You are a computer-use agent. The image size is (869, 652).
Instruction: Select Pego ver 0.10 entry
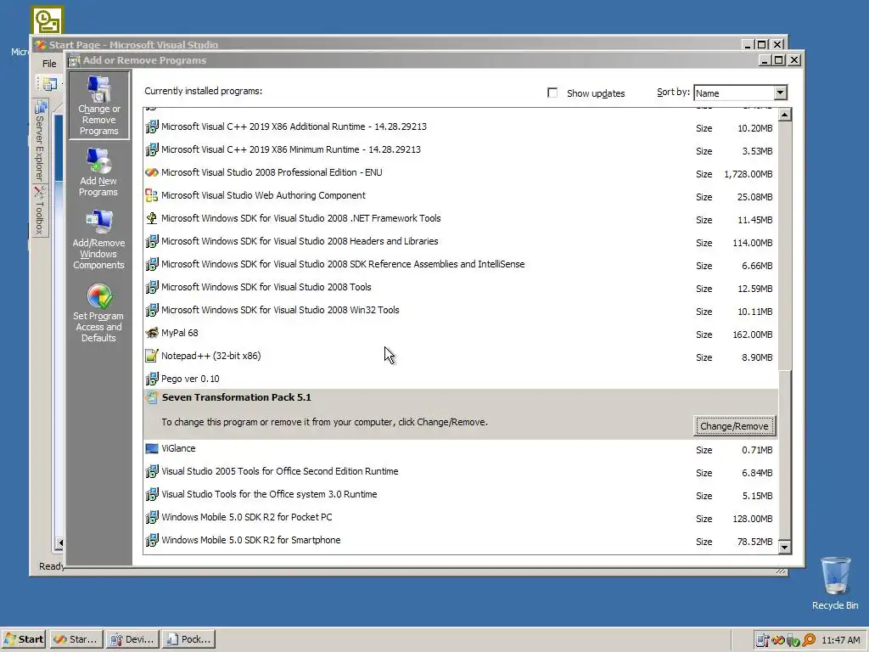coord(460,379)
